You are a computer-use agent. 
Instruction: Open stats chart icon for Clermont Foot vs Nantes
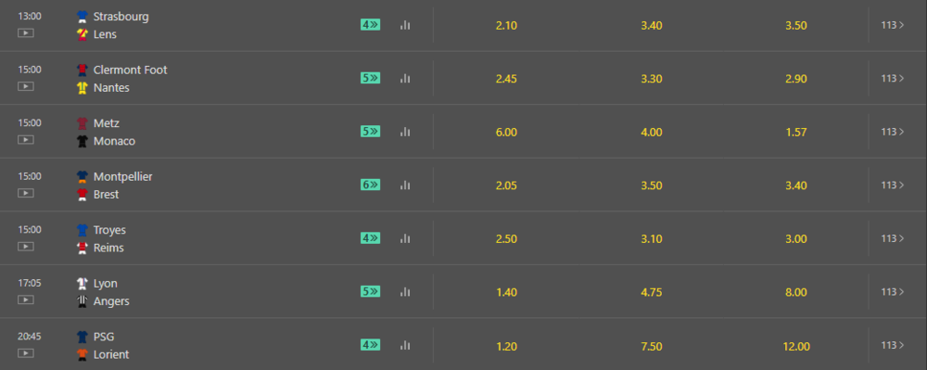[405, 78]
